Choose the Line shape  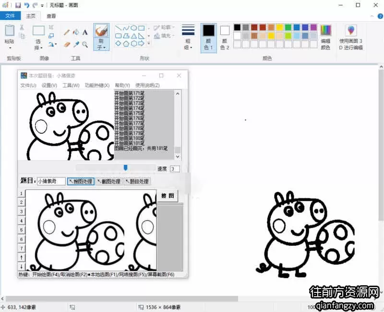pyautogui.click(x=118, y=28)
